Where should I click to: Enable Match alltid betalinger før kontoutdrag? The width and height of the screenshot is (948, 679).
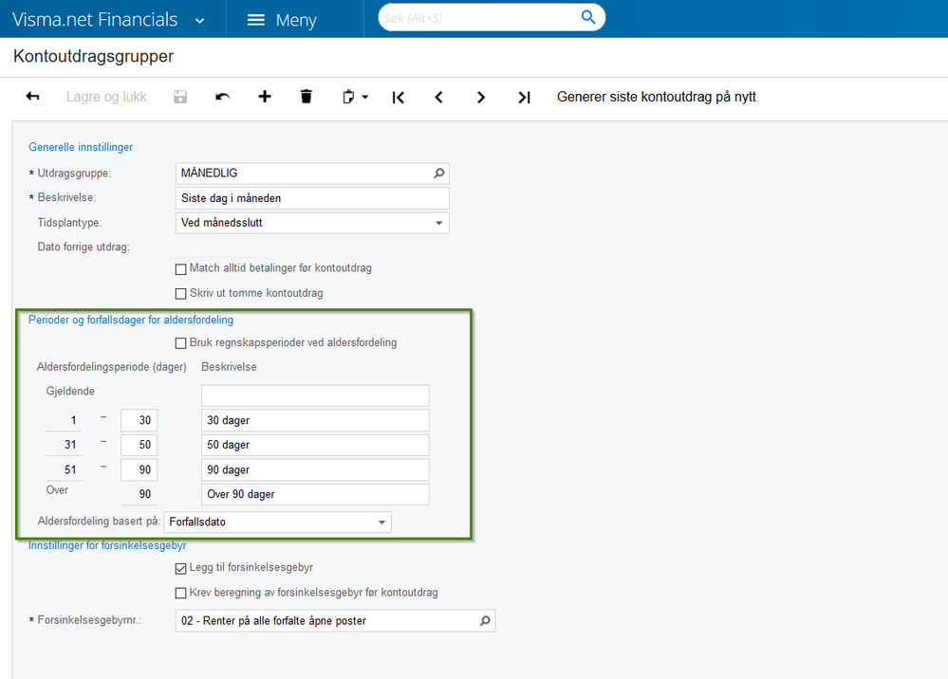(180, 268)
